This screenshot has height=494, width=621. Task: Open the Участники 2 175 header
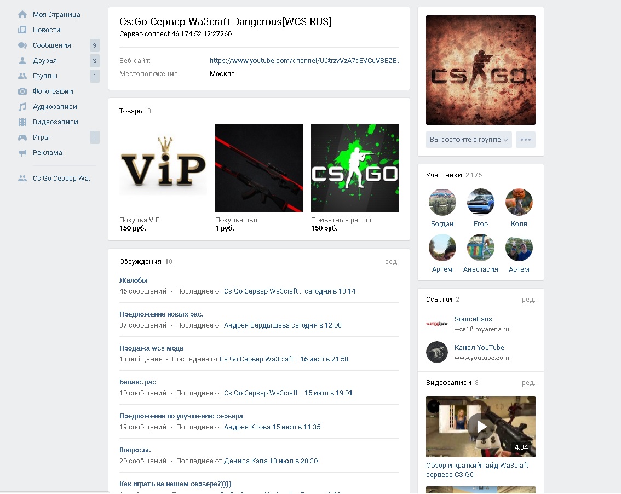click(x=455, y=175)
